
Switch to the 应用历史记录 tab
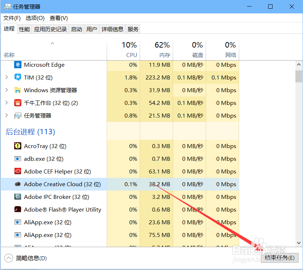click(50, 29)
